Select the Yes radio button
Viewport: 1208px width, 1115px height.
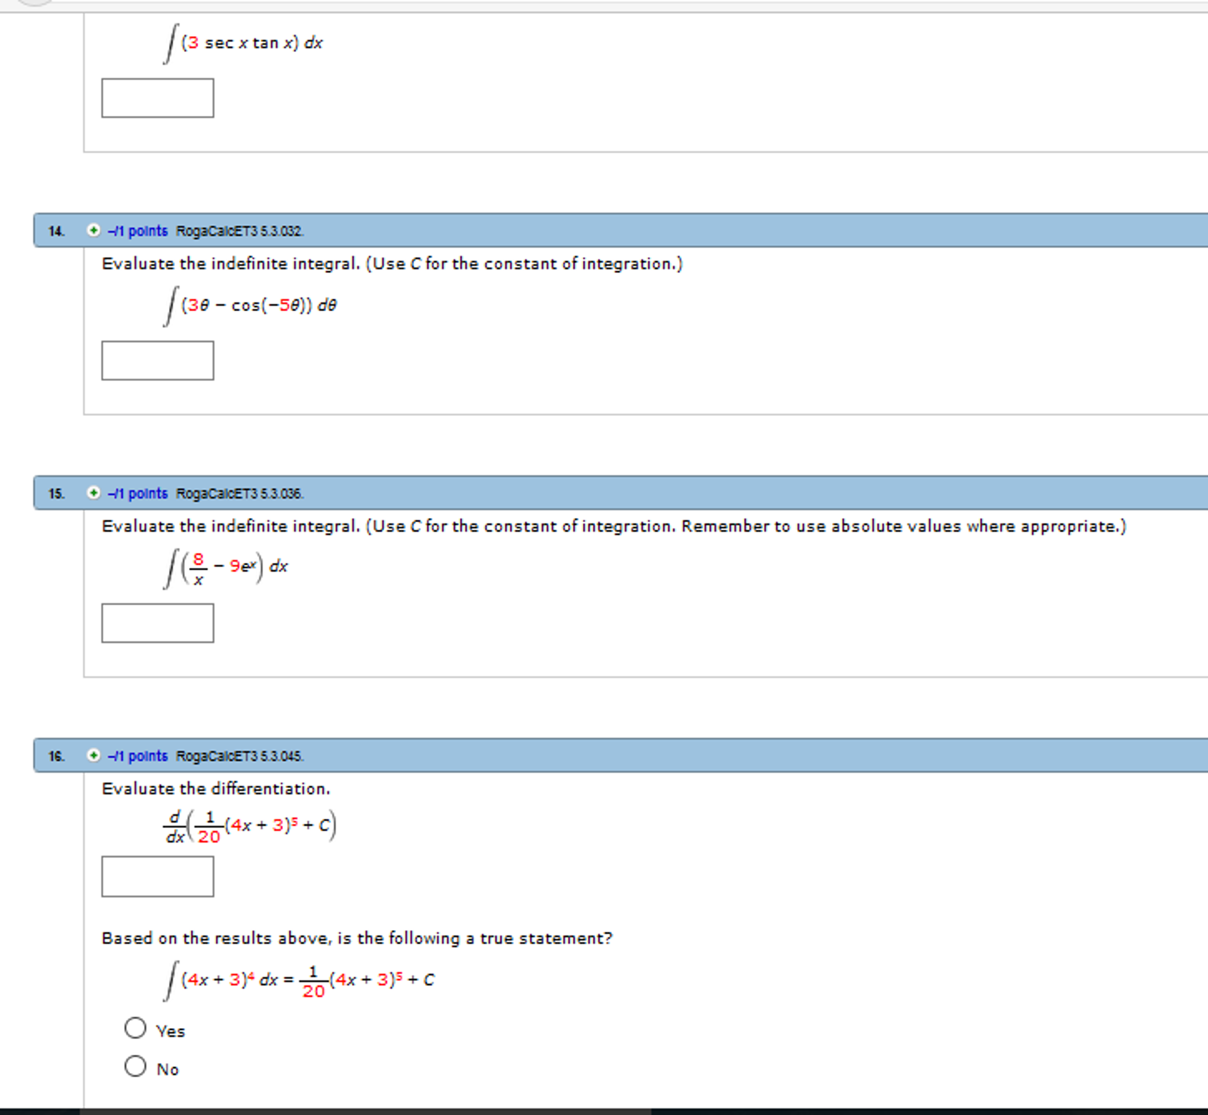[135, 1028]
